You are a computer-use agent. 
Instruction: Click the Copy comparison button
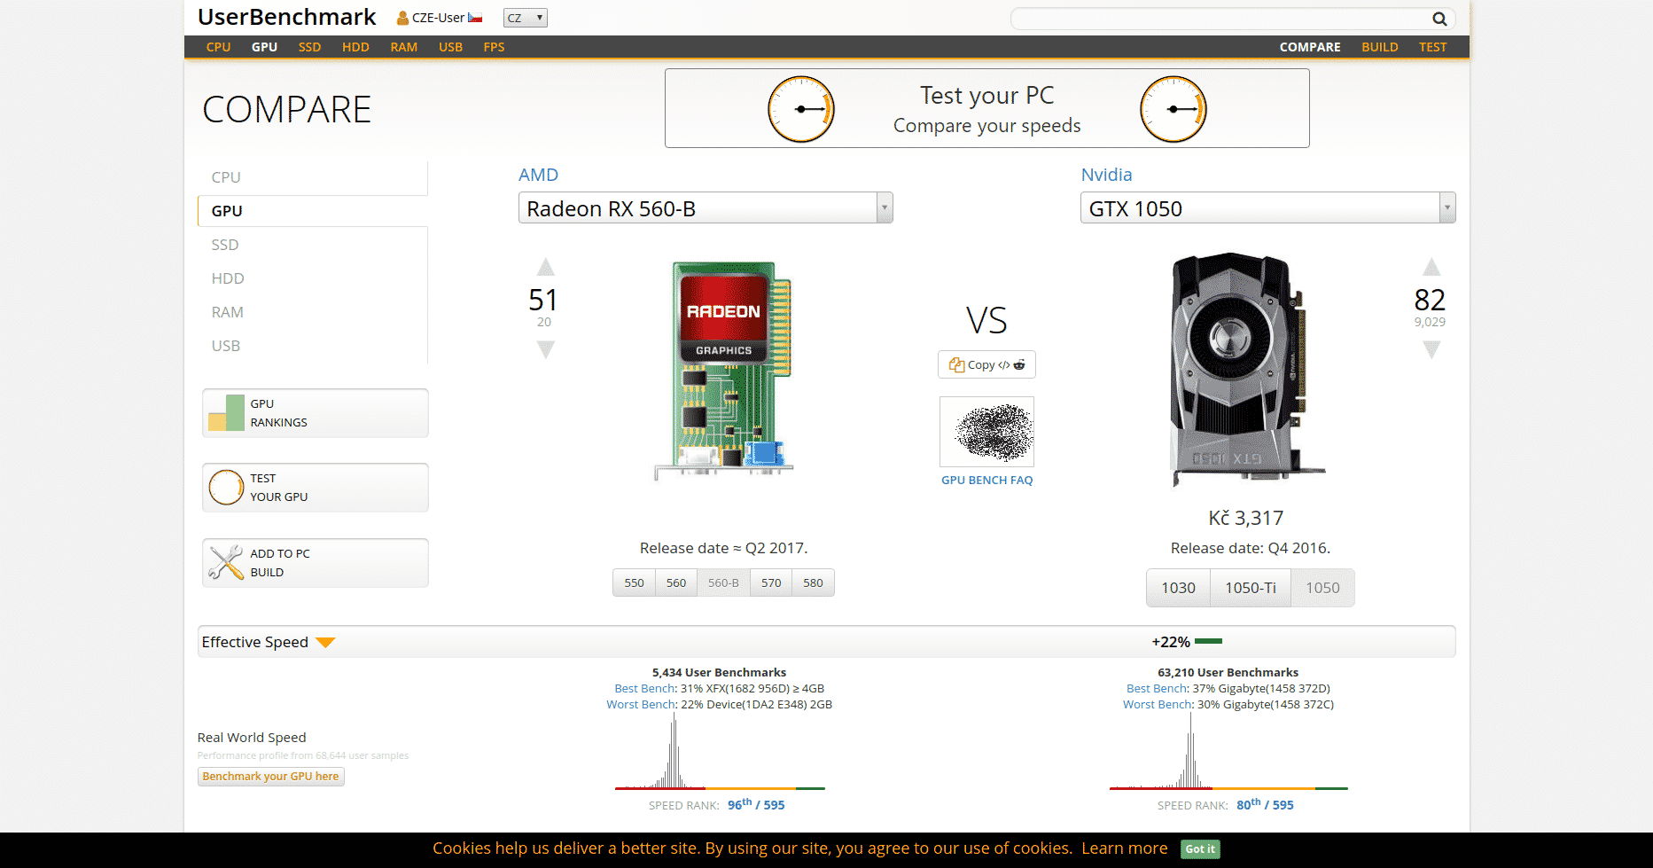coord(986,364)
